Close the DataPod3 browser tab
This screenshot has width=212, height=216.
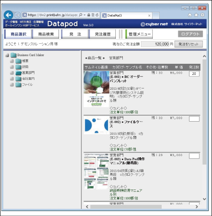(x=149, y=15)
